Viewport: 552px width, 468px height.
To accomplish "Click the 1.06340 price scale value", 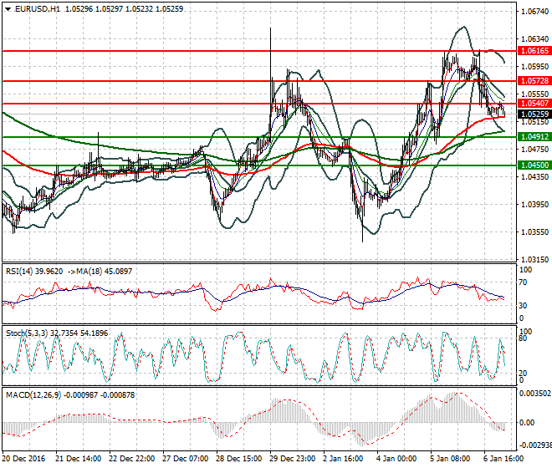I will (535, 38).
